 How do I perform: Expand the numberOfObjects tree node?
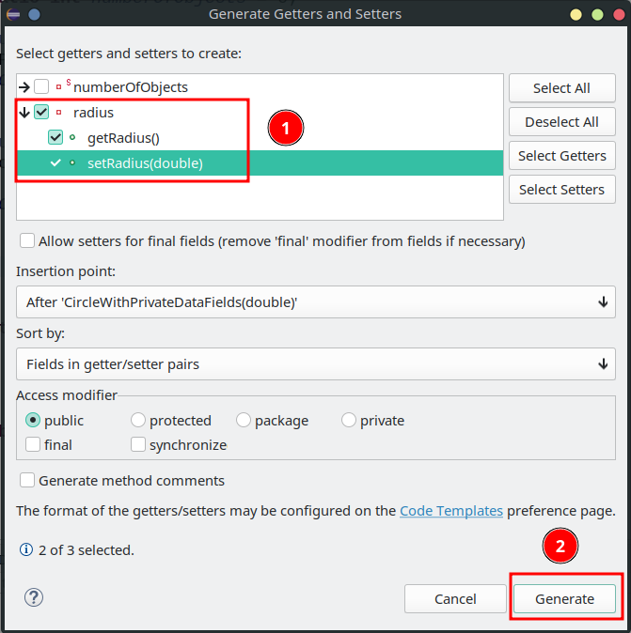click(x=24, y=86)
